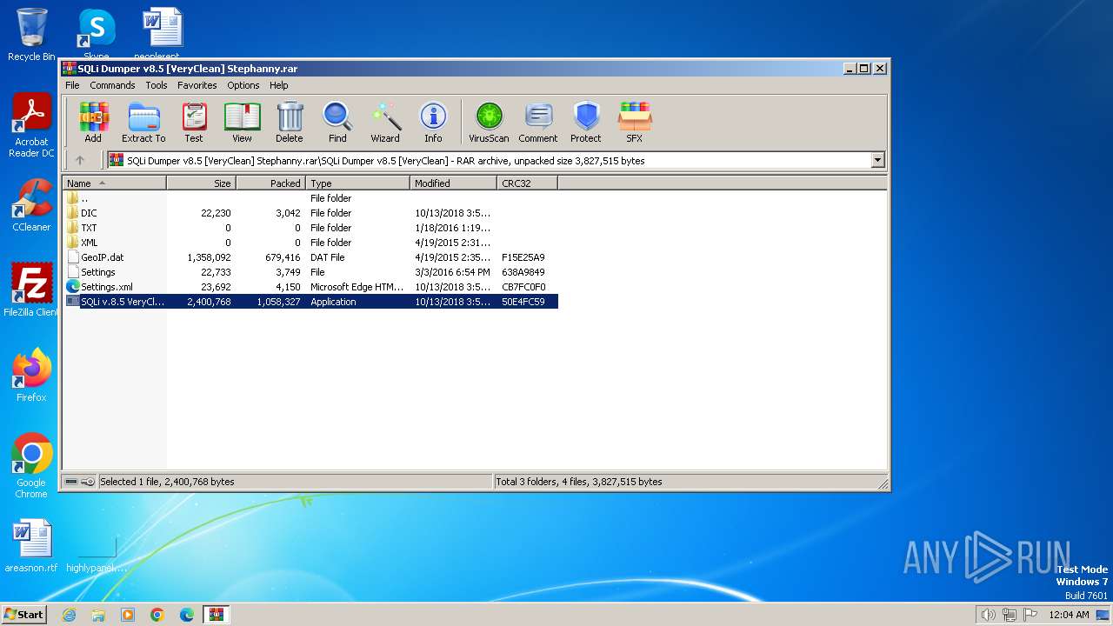1113x626 pixels.
Task: Click the volume tray icon
Action: click(988, 615)
